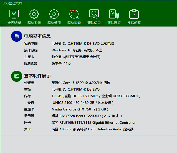177x153 pixels.
Task: Select the Windows 10 专业版 精简版 64位 text
Action: pos(77,50)
